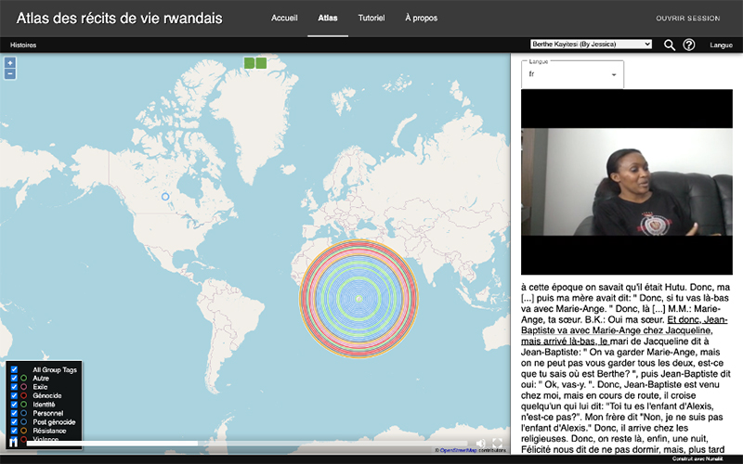Toggle the Génocide tag checkbox
Viewport: 743px width, 464px height.
coord(14,395)
